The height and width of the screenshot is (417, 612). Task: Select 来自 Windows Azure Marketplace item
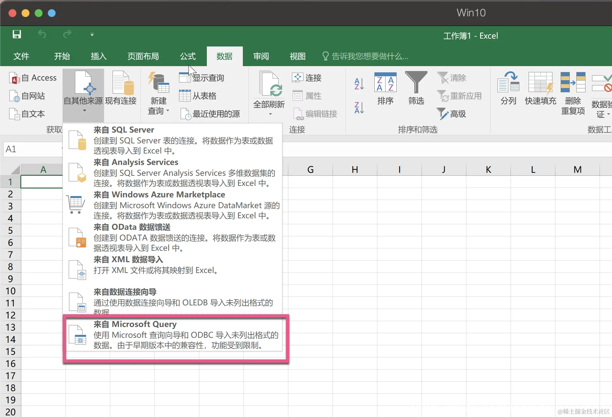tap(172, 205)
